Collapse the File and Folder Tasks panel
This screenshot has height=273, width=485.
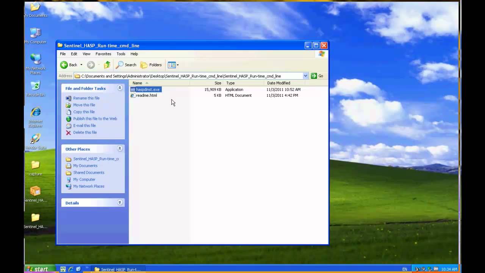[x=120, y=88]
